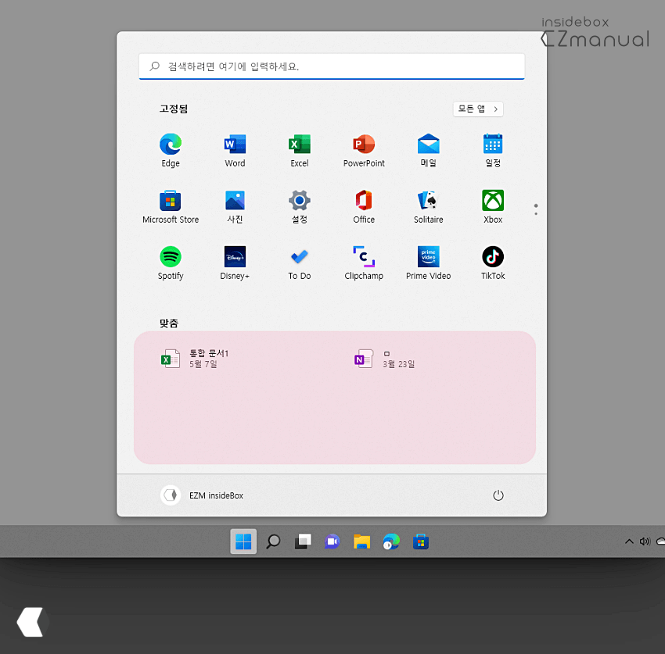The image size is (665, 654).
Task: Open Solitaire from the Start menu
Action: pyautogui.click(x=428, y=200)
